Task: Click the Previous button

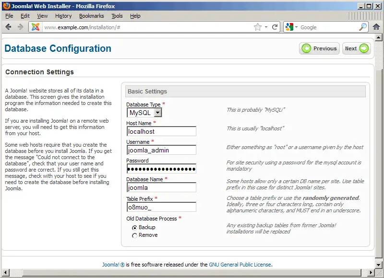Action: (319, 48)
